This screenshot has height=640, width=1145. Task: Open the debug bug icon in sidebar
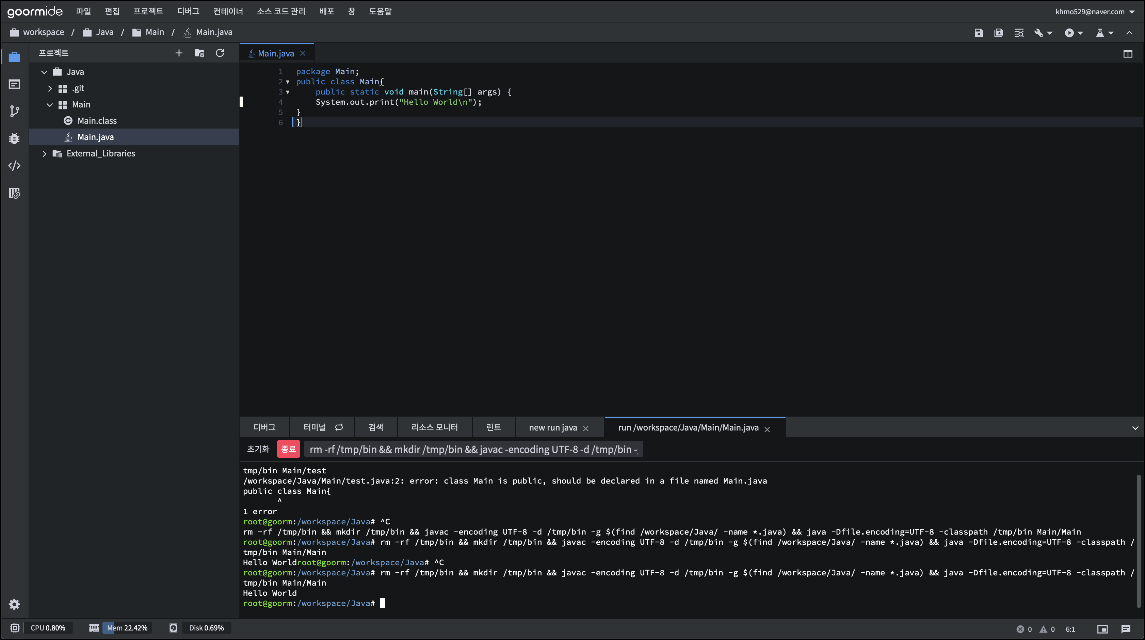tap(14, 138)
